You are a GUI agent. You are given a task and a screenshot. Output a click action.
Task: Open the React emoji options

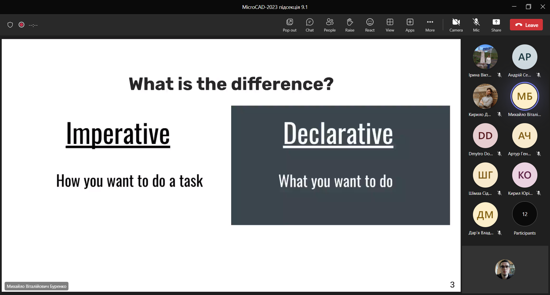370,25
